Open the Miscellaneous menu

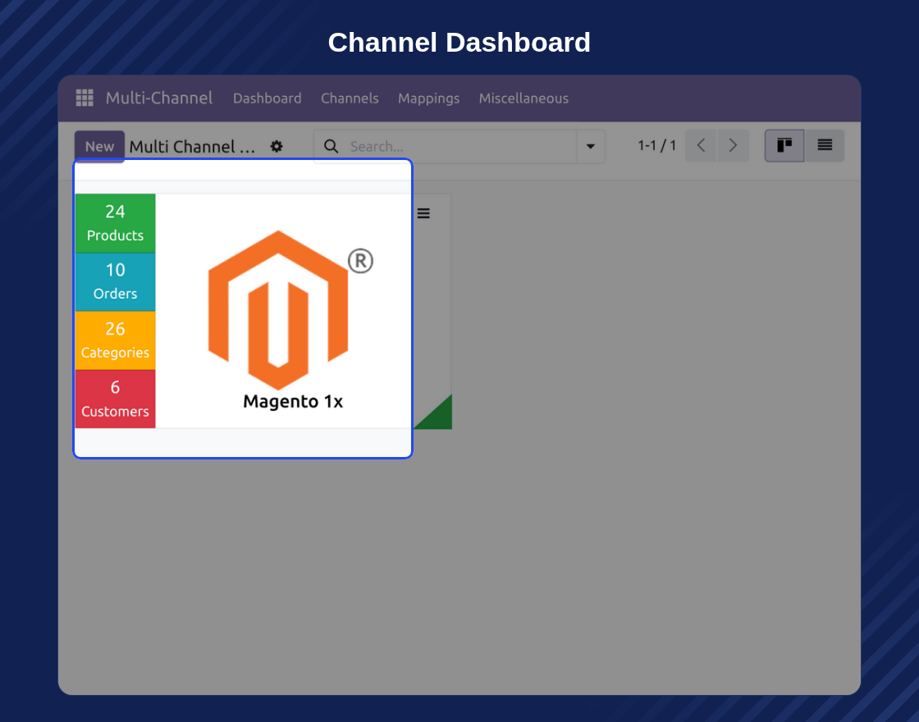[524, 98]
